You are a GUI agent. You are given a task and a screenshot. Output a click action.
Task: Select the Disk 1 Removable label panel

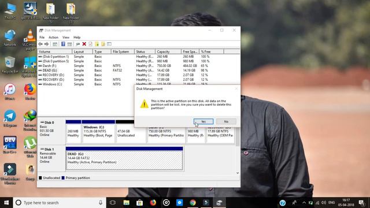51,158
